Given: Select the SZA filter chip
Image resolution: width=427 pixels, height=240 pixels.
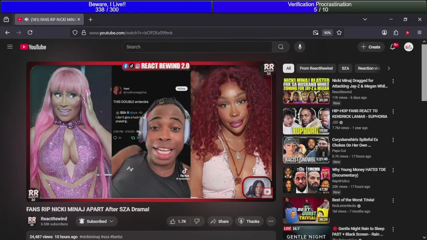Looking at the screenshot, I should click(345, 68).
